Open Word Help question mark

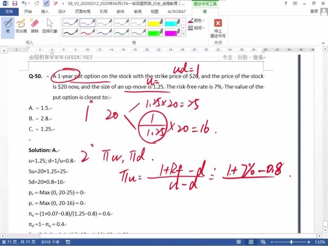286,3
